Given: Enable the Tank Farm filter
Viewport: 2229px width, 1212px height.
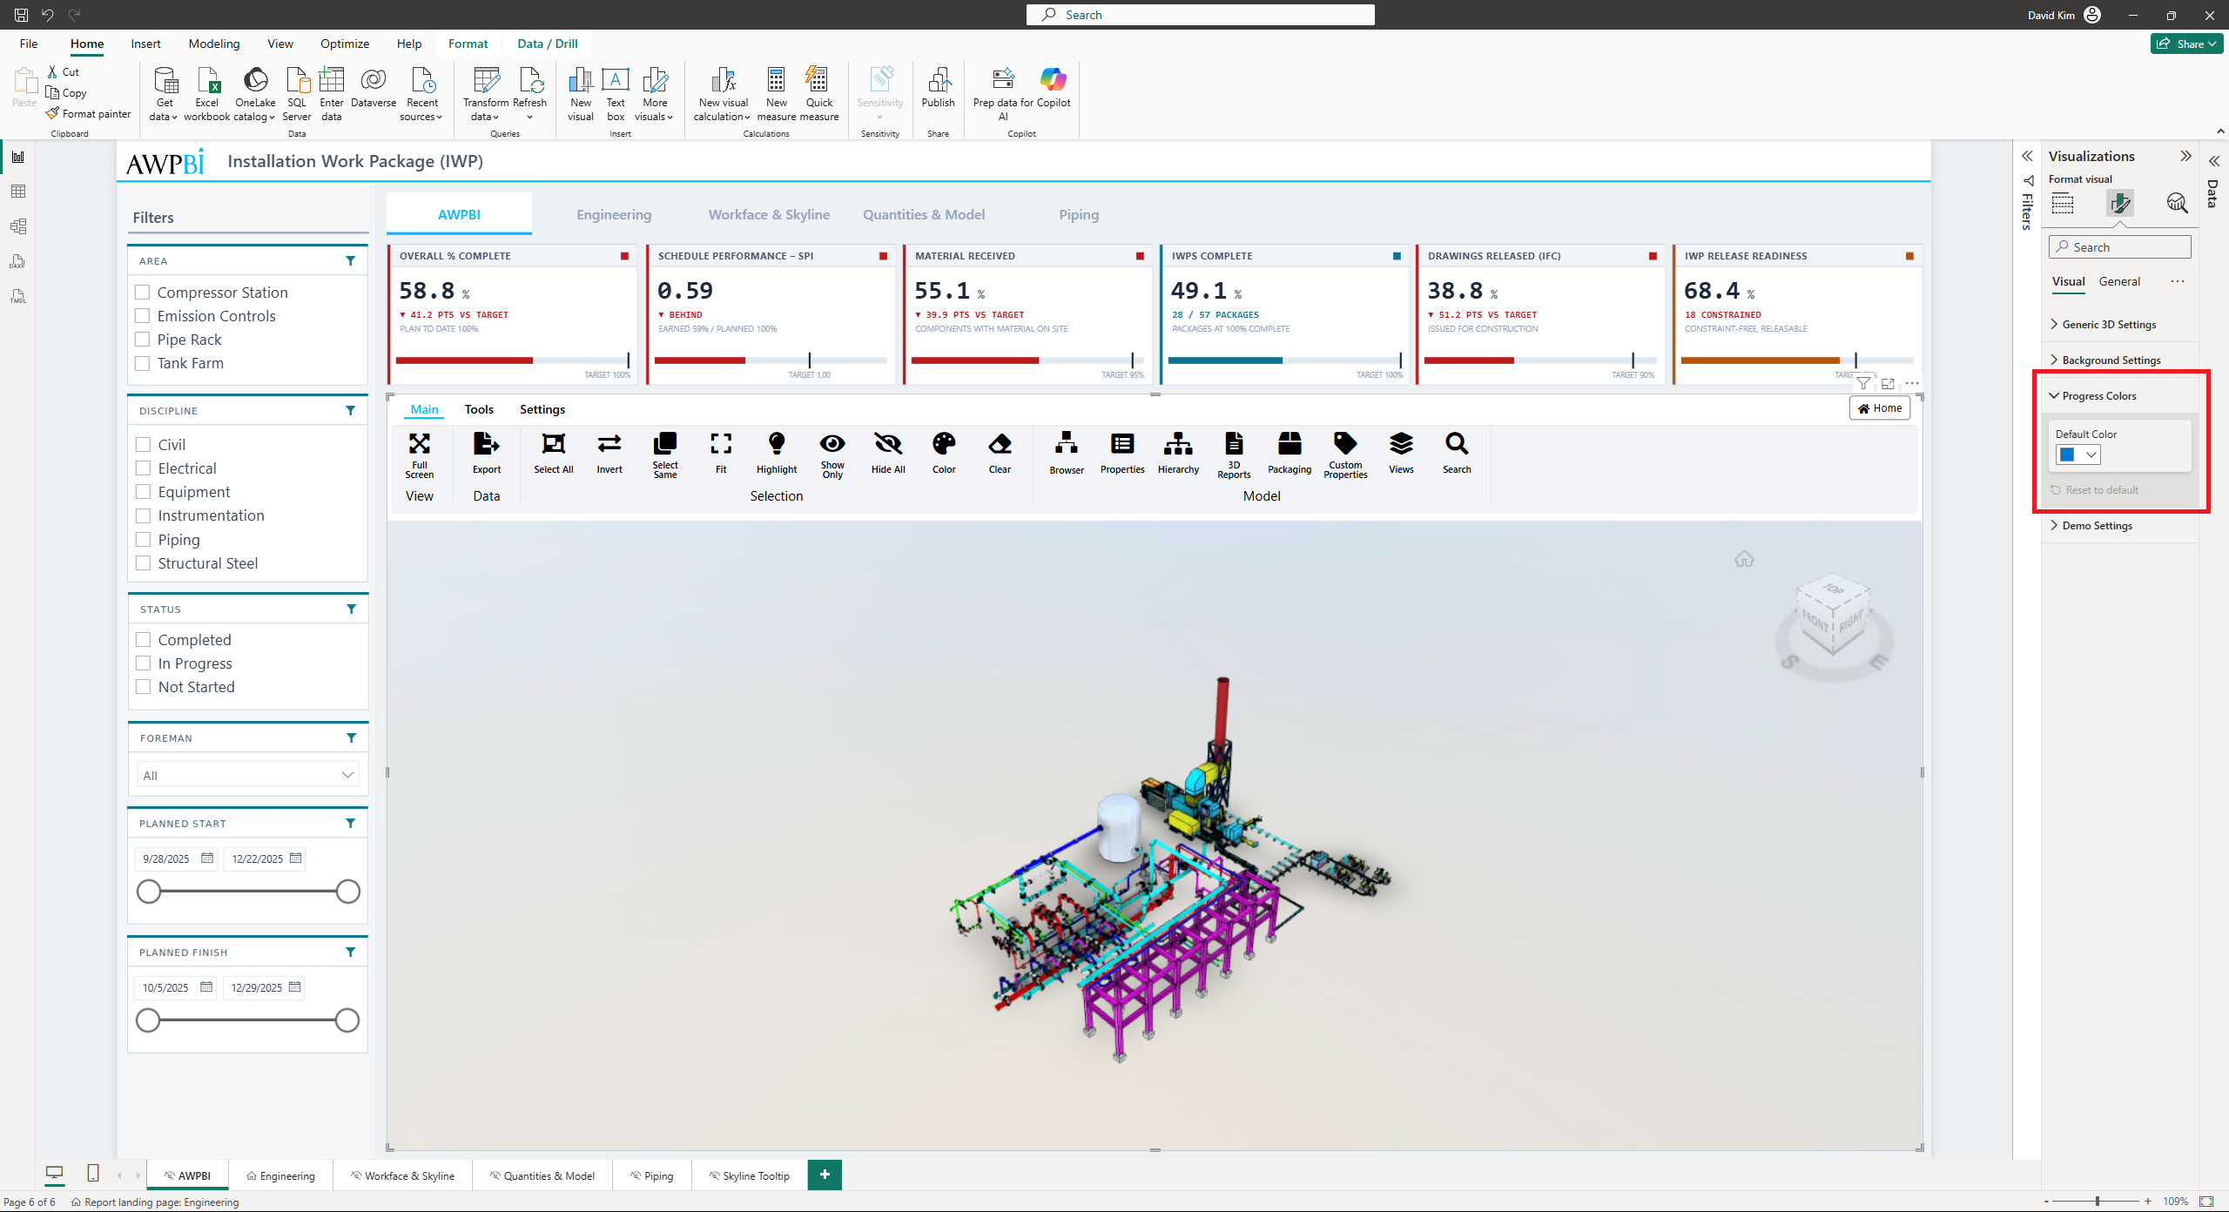Looking at the screenshot, I should (143, 363).
